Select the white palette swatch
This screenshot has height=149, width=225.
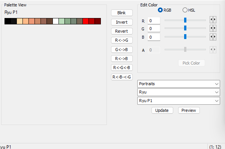coord(55,21)
